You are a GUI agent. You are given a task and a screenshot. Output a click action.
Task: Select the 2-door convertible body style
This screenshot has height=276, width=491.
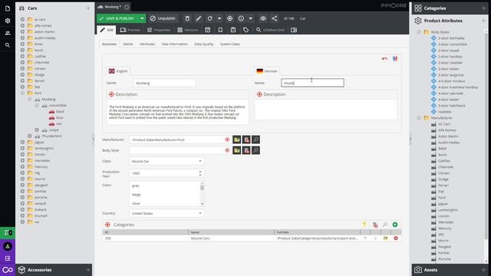pyautogui.click(x=452, y=44)
